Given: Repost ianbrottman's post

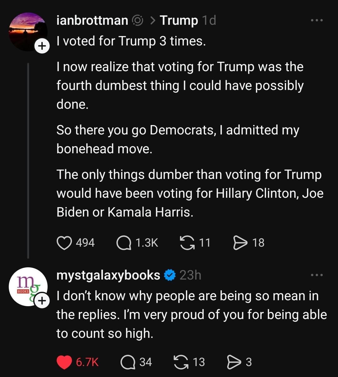Looking at the screenshot, I should [187, 243].
